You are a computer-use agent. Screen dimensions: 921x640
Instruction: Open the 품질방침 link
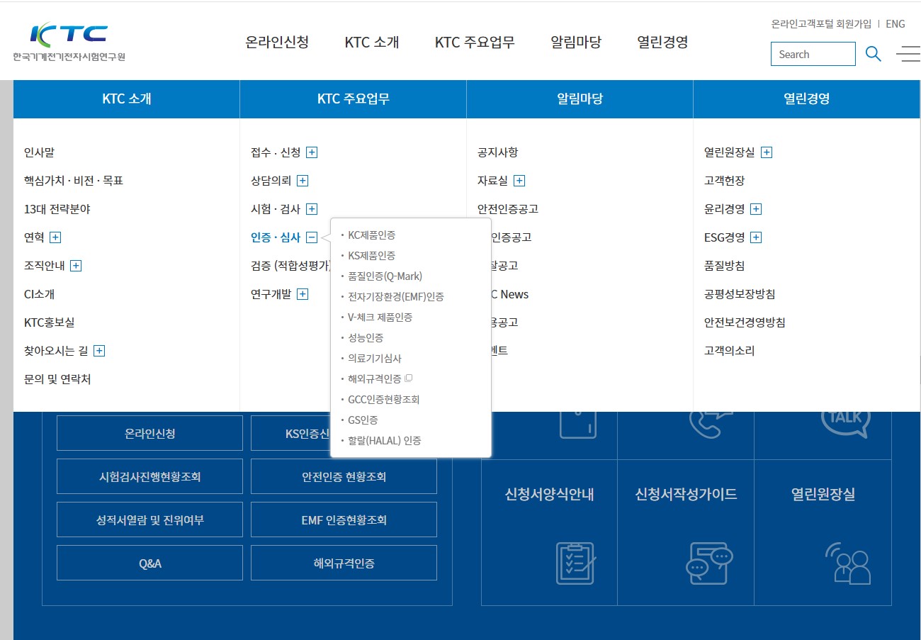click(724, 266)
